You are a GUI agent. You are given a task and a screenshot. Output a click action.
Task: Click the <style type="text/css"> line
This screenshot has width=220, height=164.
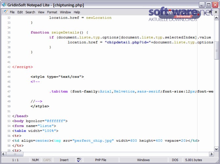57,77
